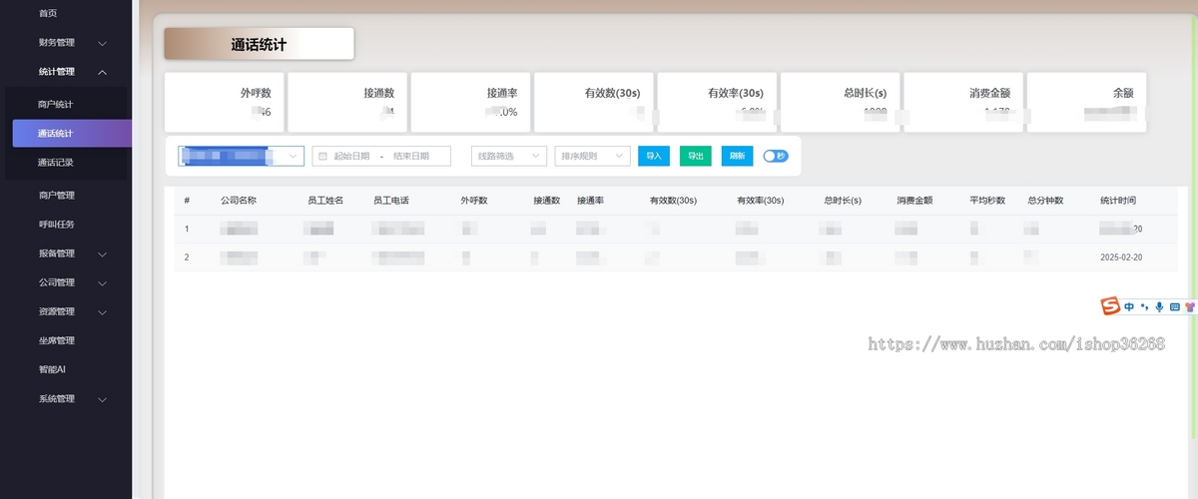Click the 消费金额 table column header
Screen dimensions: 1198x499
pos(914,201)
